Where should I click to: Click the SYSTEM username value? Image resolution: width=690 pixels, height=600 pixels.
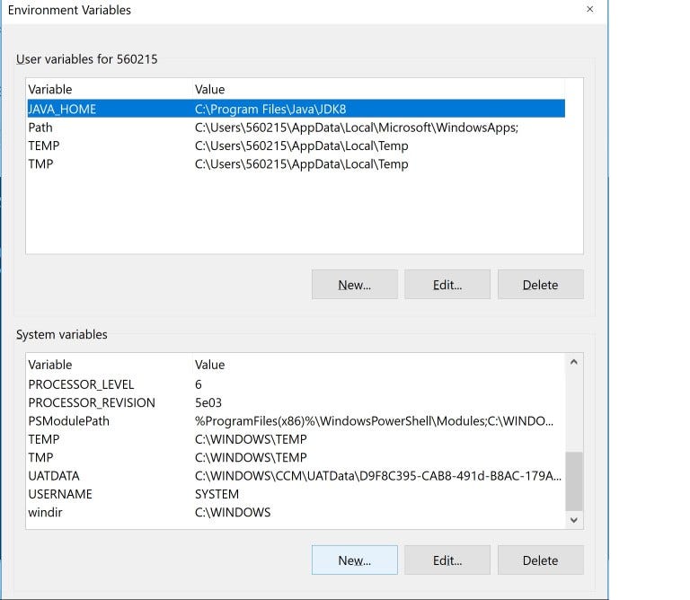217,494
